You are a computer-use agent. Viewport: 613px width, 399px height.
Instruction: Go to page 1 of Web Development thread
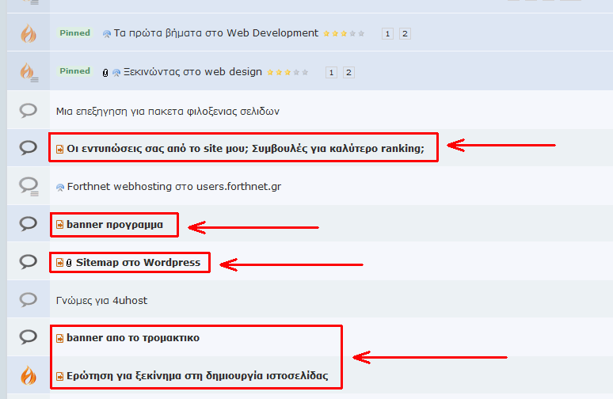387,33
